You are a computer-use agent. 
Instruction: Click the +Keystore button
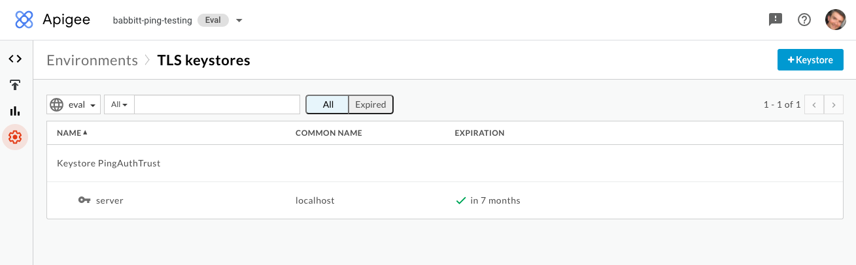point(810,60)
